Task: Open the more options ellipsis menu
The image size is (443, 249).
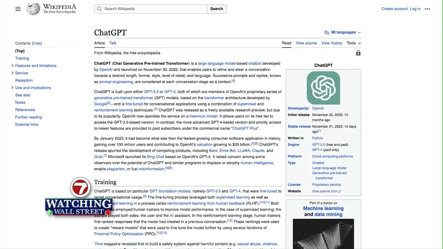Action: 427,9
